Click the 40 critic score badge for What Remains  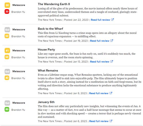pyautogui.click(x=7, y=78)
